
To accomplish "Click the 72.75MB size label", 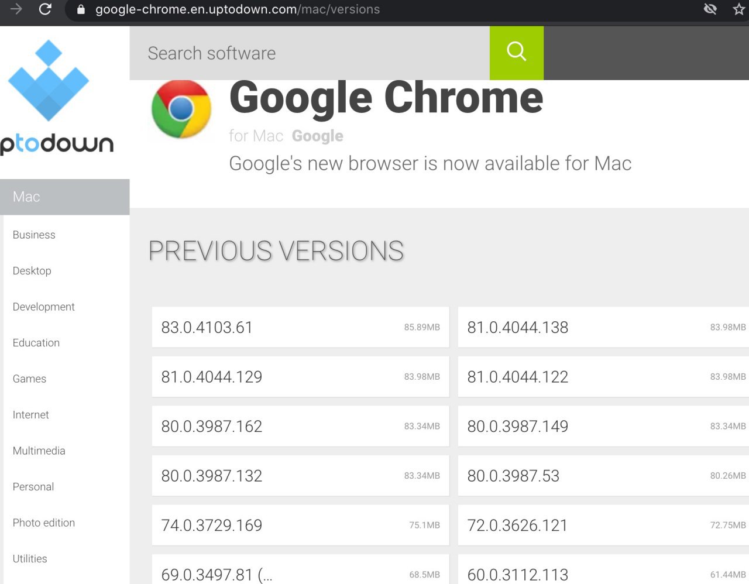I will click(728, 525).
